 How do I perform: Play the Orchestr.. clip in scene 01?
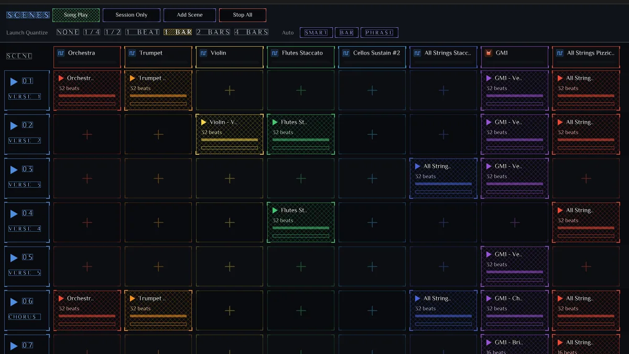[x=61, y=78]
